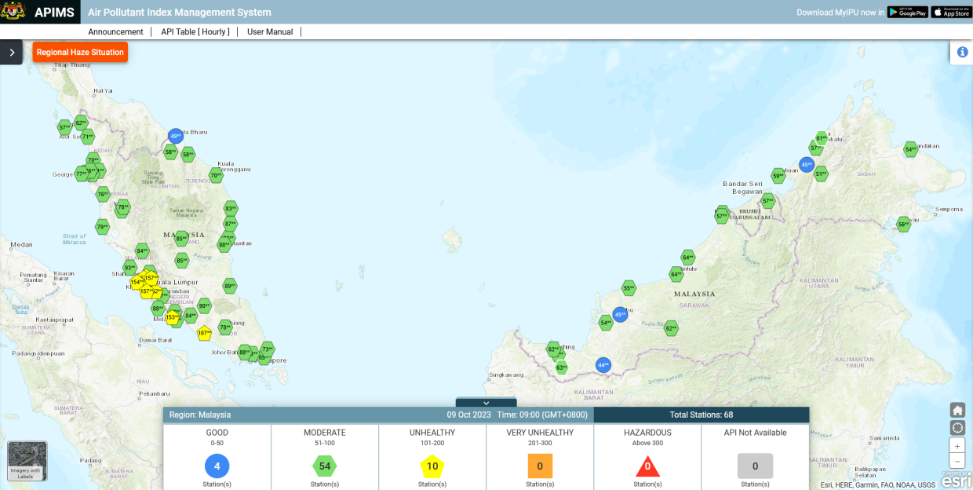Click the orange VERY UNHEALTHY square

click(x=540, y=466)
